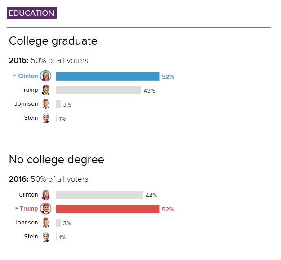Click Stein's portrait under College graduate

coord(46,118)
